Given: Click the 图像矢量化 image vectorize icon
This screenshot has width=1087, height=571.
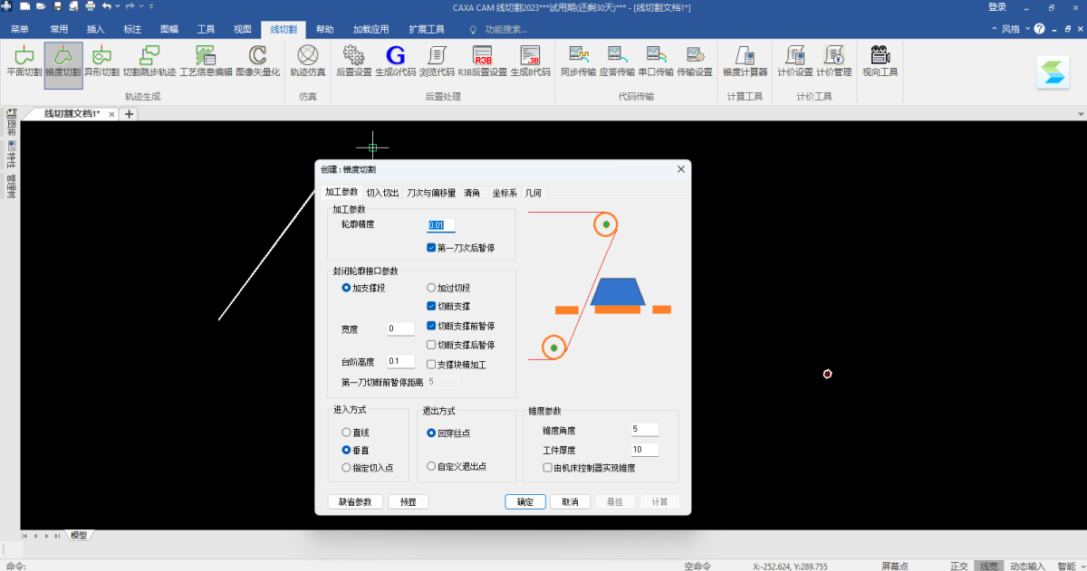Looking at the screenshot, I should tap(257, 61).
